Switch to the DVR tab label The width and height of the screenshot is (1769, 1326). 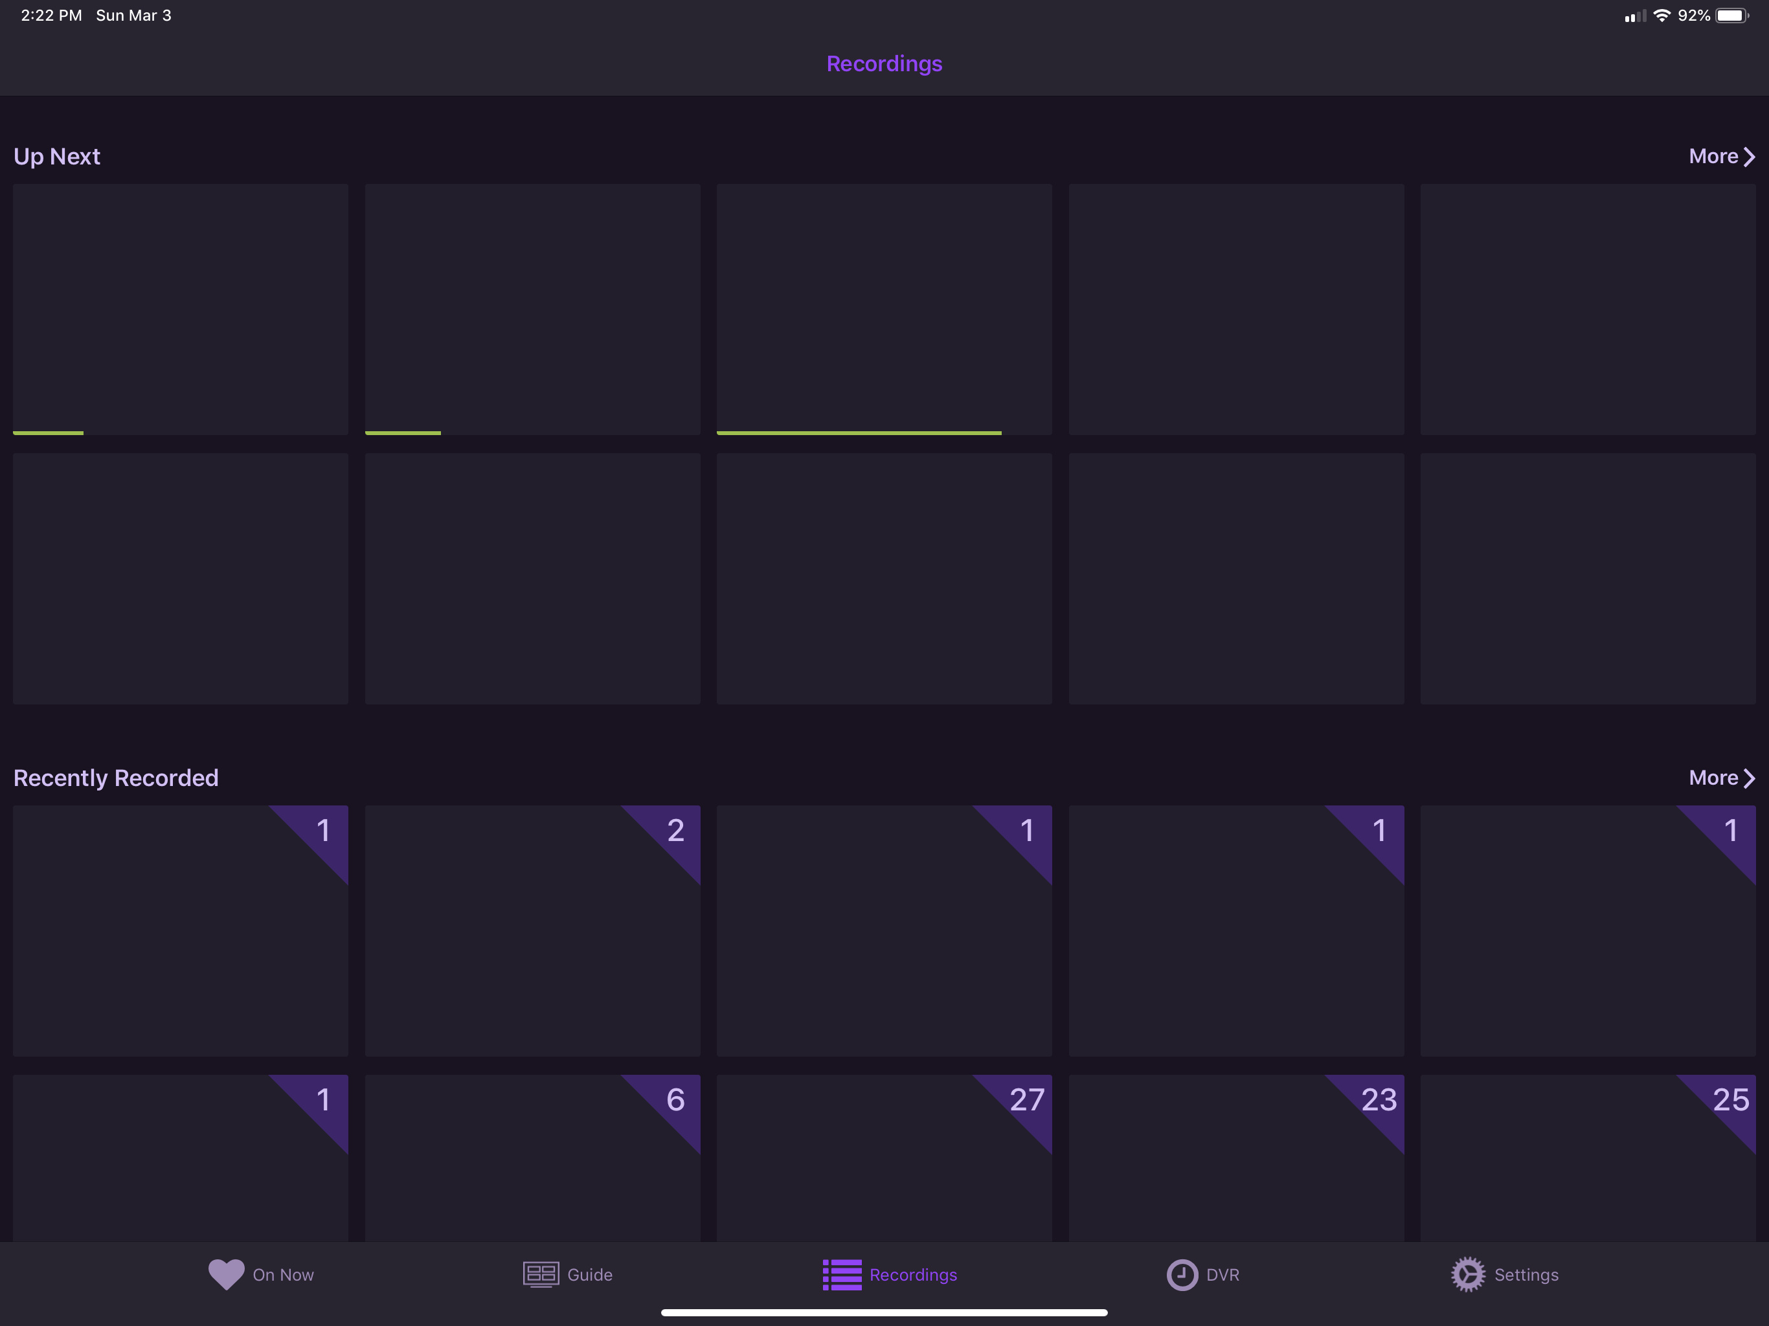[1222, 1275]
